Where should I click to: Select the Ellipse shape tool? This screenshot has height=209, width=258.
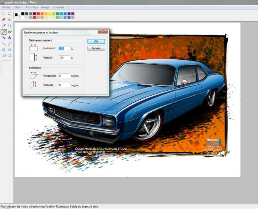point(4,56)
